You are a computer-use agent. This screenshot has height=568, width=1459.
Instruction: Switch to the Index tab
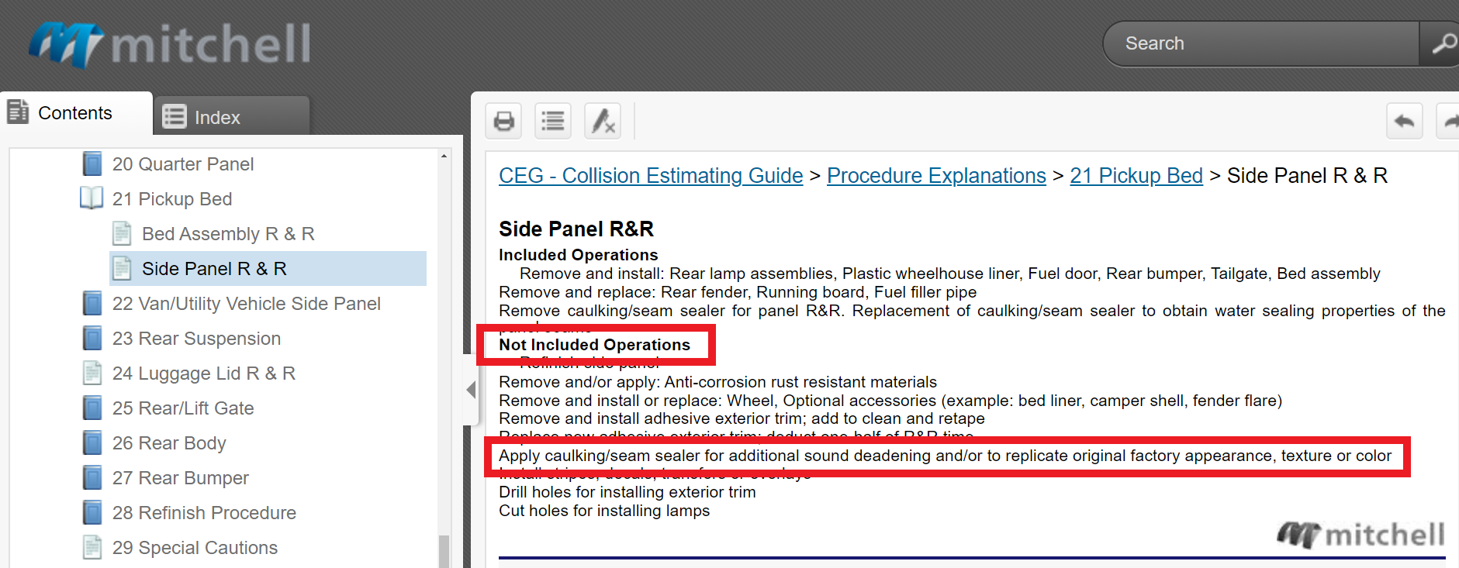pyautogui.click(x=232, y=117)
